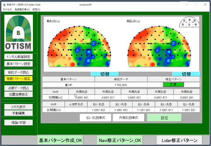This screenshot has width=211, height=146.
Task: Open the 発破諸元表(H) menu
Action: [22, 9]
